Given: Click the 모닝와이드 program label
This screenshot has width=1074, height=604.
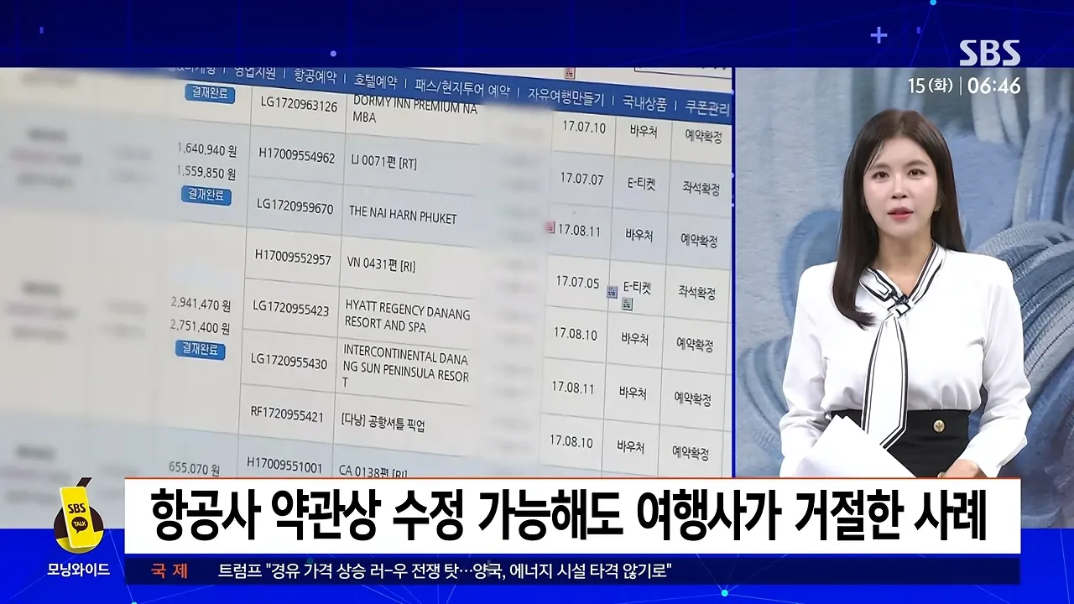Looking at the screenshot, I should pos(78,570).
